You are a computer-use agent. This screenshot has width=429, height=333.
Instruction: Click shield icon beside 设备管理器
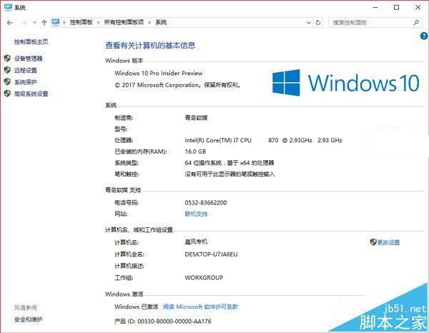point(7,58)
